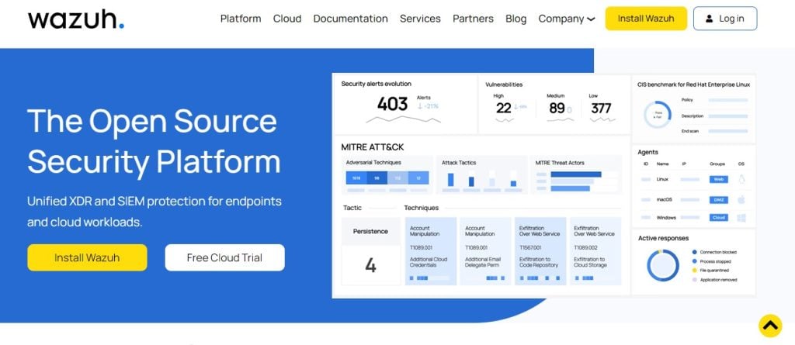Click the Persistence tactic card
This screenshot has height=345, width=795.
370,251
